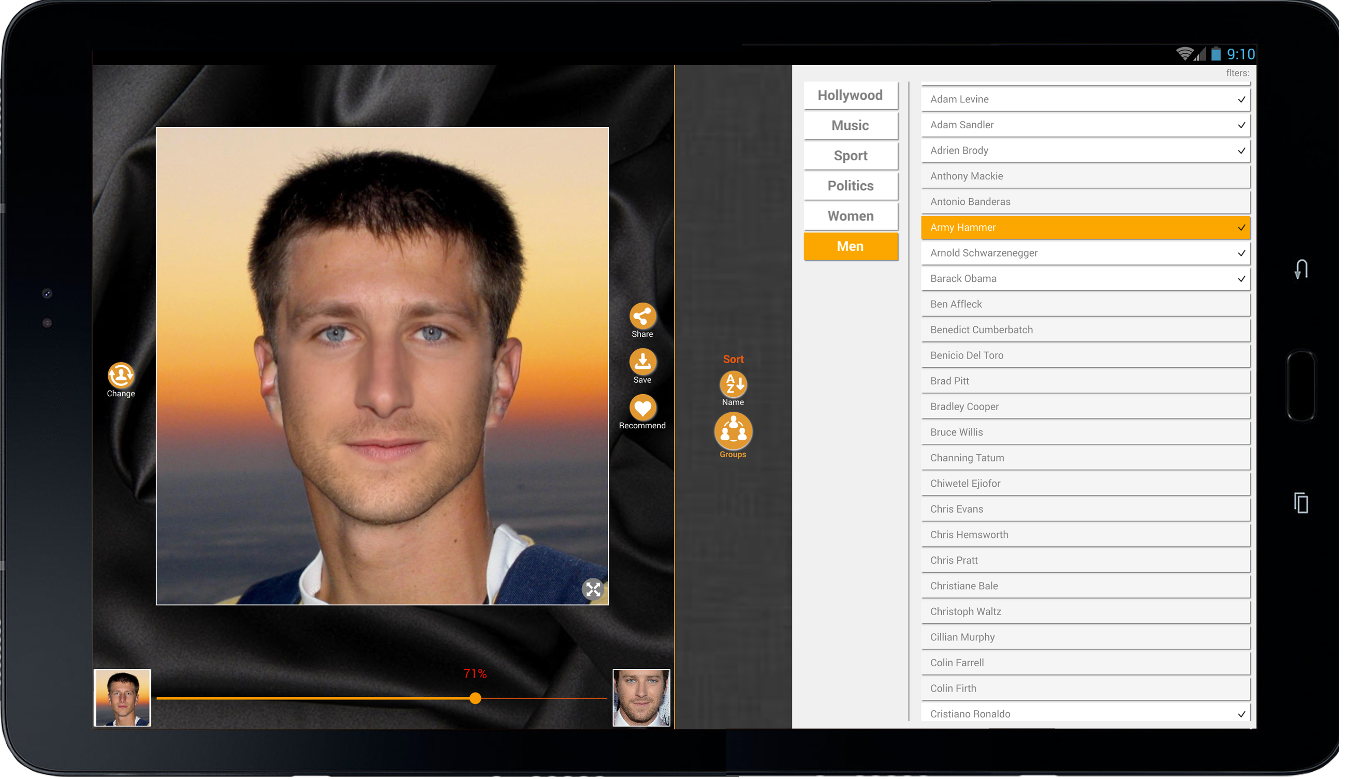
Task: Tap the tablet back navigation icon
Action: [x=1301, y=269]
